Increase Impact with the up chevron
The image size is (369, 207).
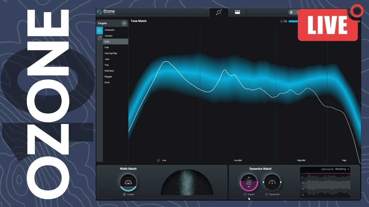pyautogui.click(x=249, y=177)
